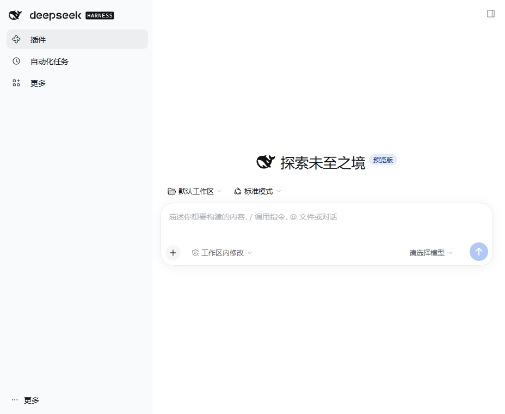Open the 工作区内修改 permission dropdown
The width and height of the screenshot is (505, 414).
[x=222, y=253]
